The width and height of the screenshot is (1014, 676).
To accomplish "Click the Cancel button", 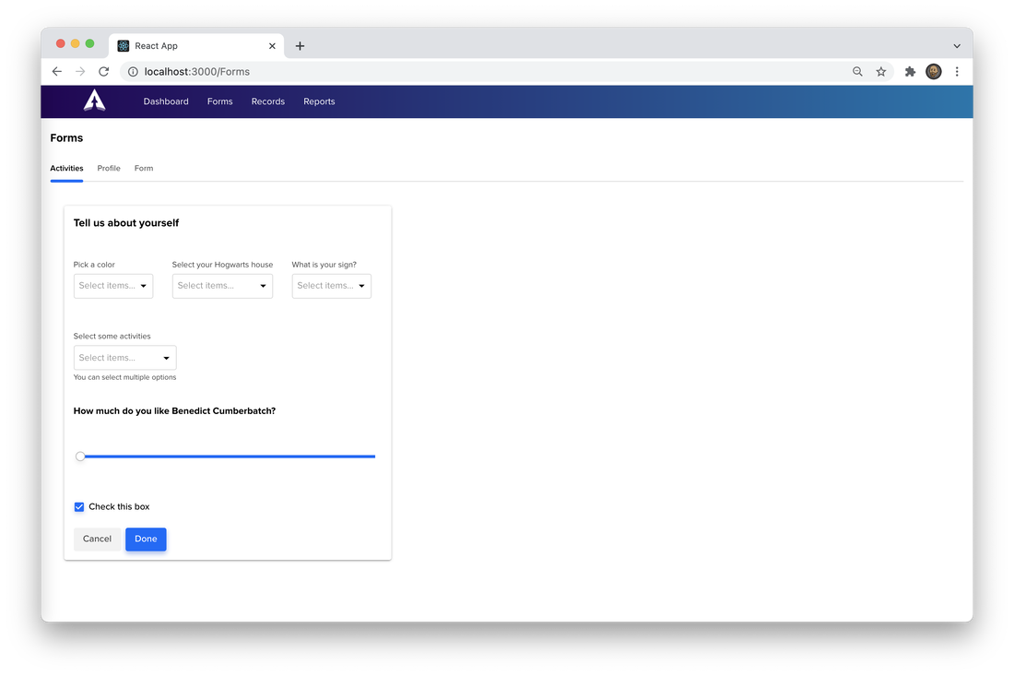I will (97, 539).
